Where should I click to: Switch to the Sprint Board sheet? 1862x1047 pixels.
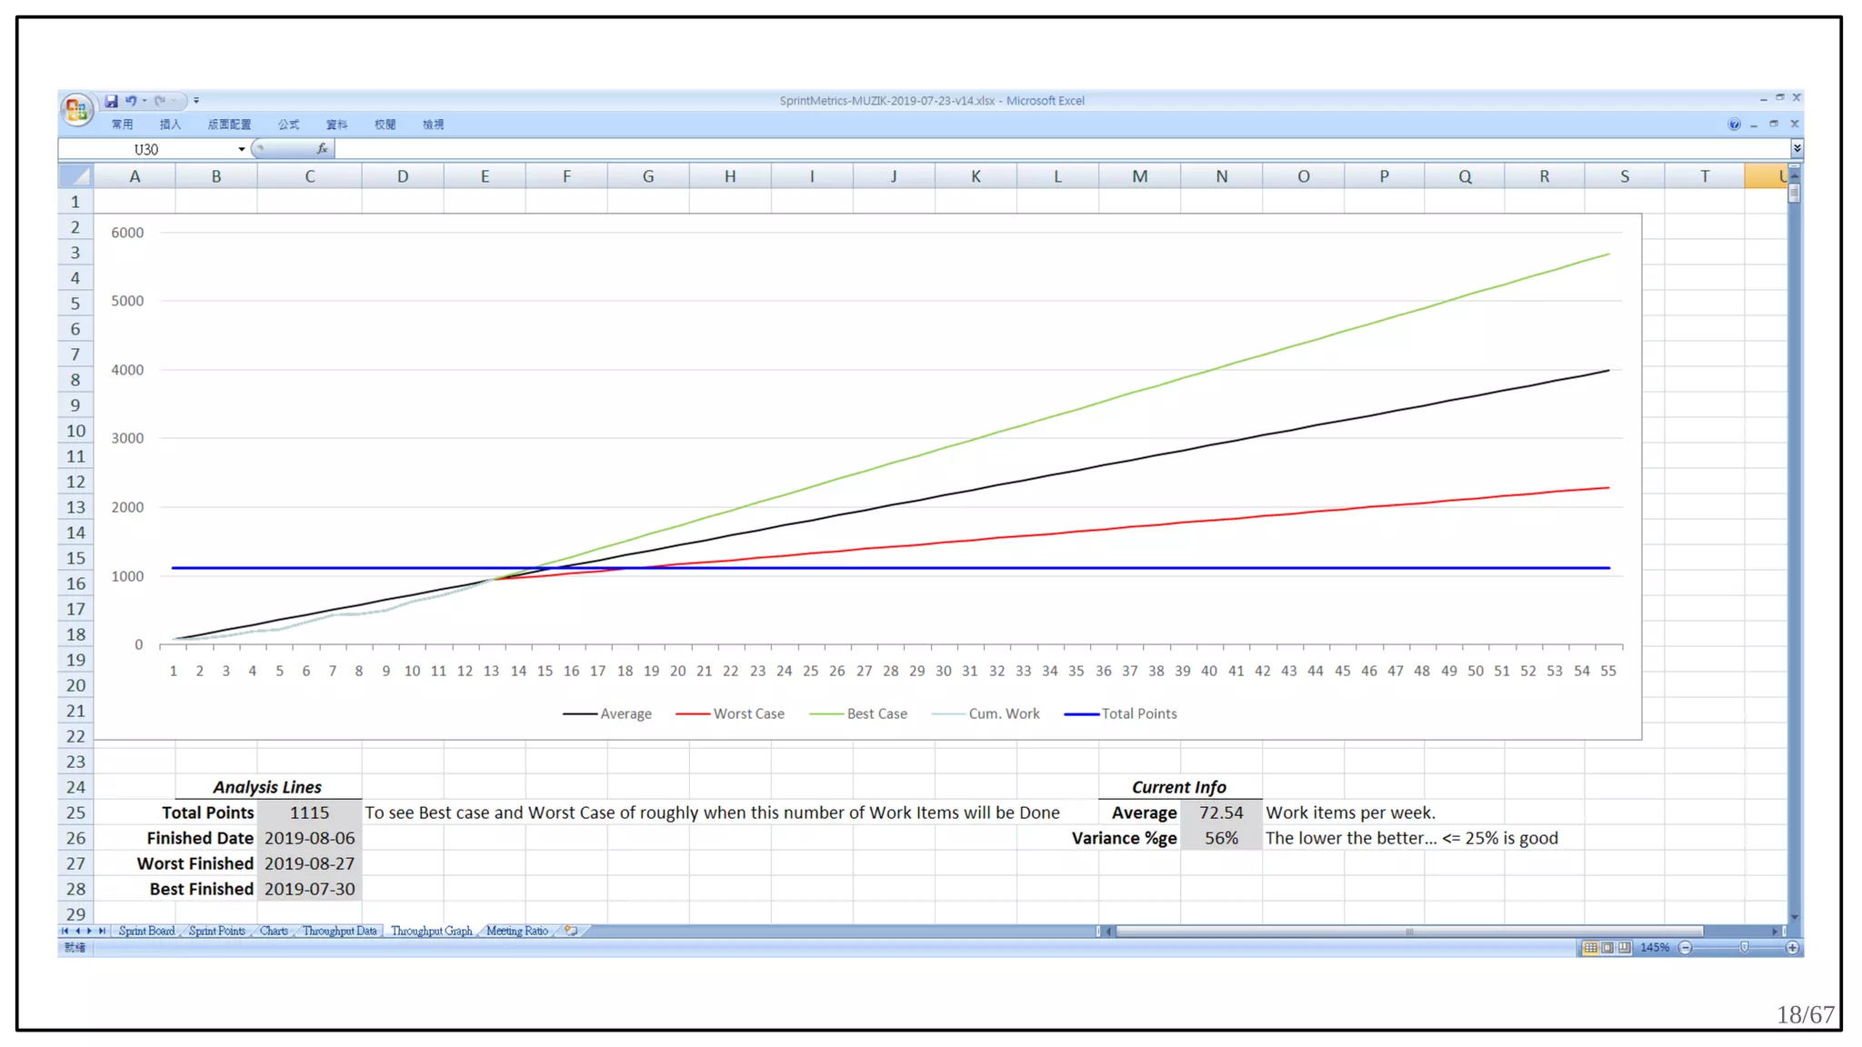pyautogui.click(x=146, y=931)
